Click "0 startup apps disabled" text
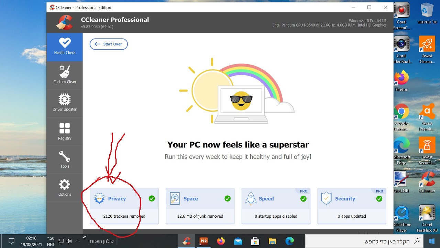The height and width of the screenshot is (248, 440). pyautogui.click(x=276, y=216)
